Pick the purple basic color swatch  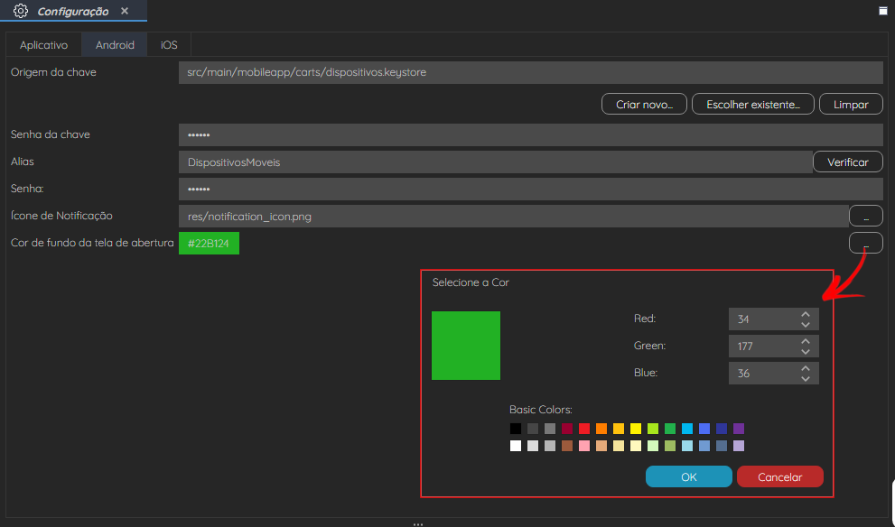[x=739, y=429]
